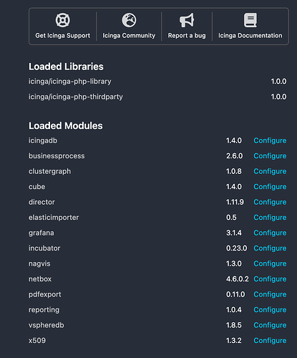Image resolution: width=297 pixels, height=358 pixels.
Task: Configure the grafana module
Action: pos(270,233)
